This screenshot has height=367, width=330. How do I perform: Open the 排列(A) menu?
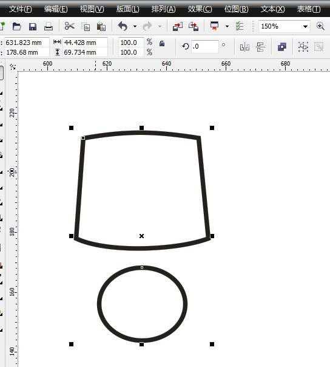coord(163,9)
